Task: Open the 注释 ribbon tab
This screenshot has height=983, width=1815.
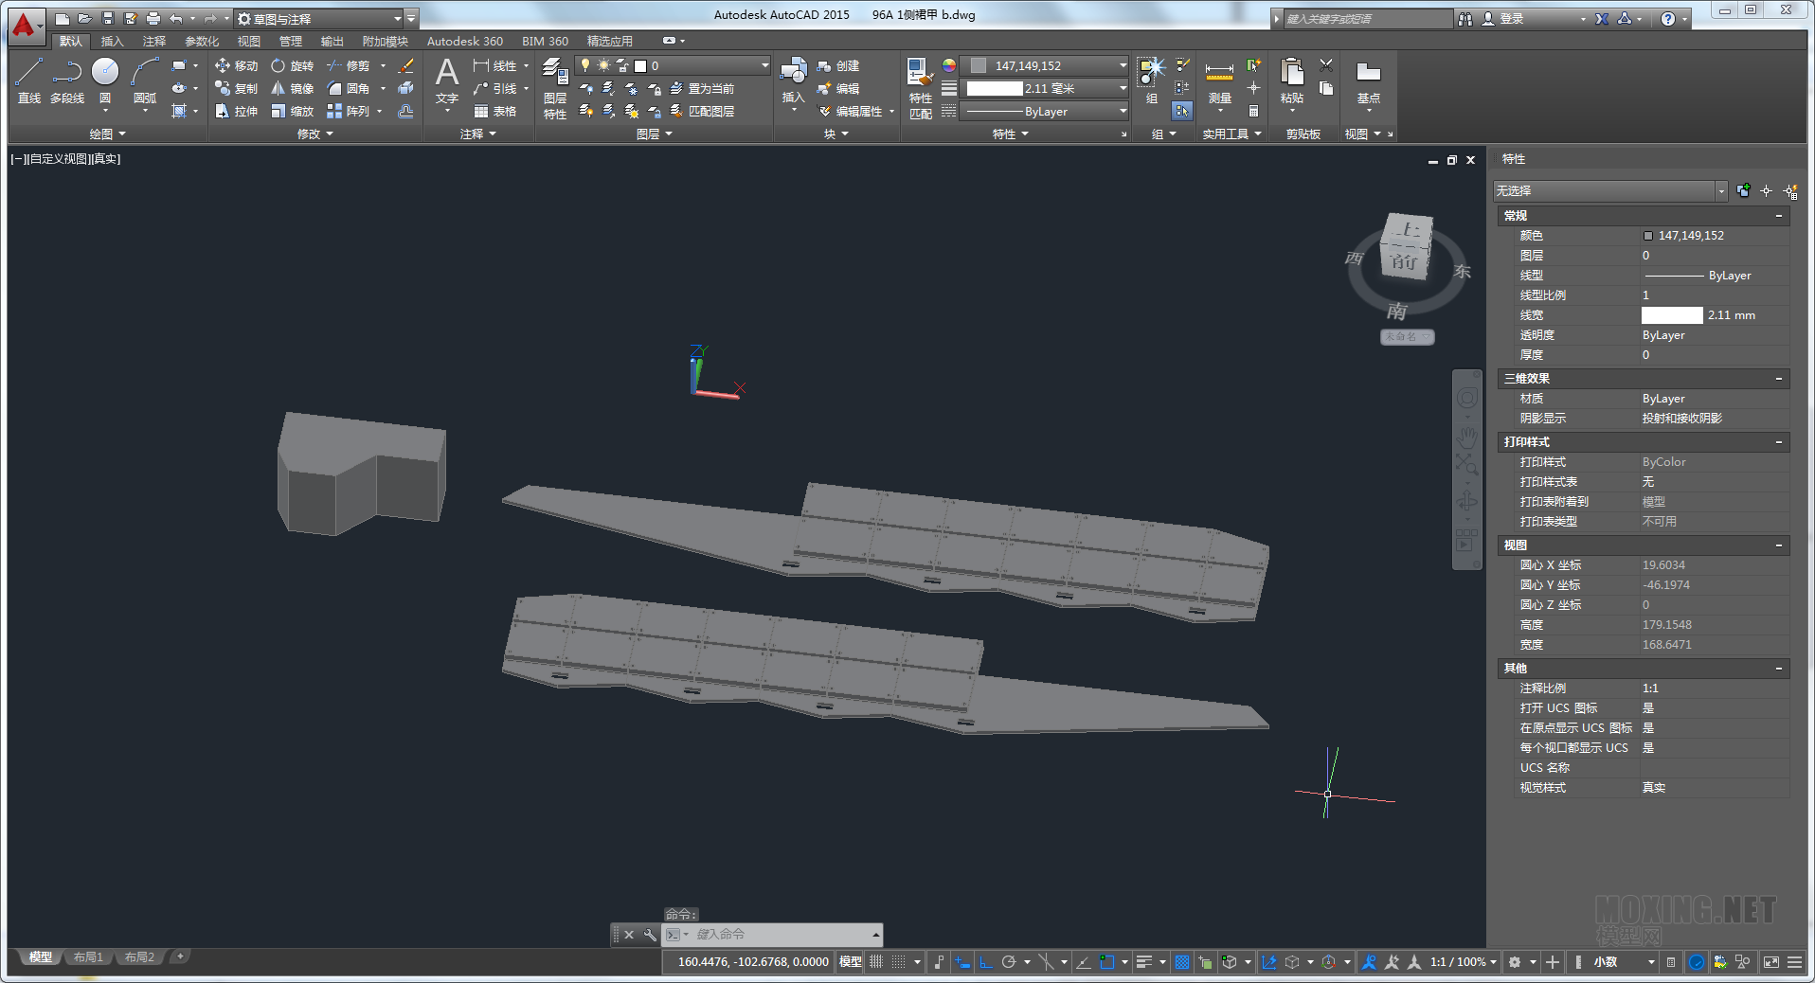Action: click(x=154, y=41)
